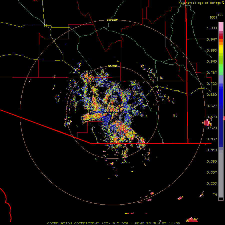
Task: Select the 0.520 scale value
Action: pyautogui.click(x=212, y=128)
